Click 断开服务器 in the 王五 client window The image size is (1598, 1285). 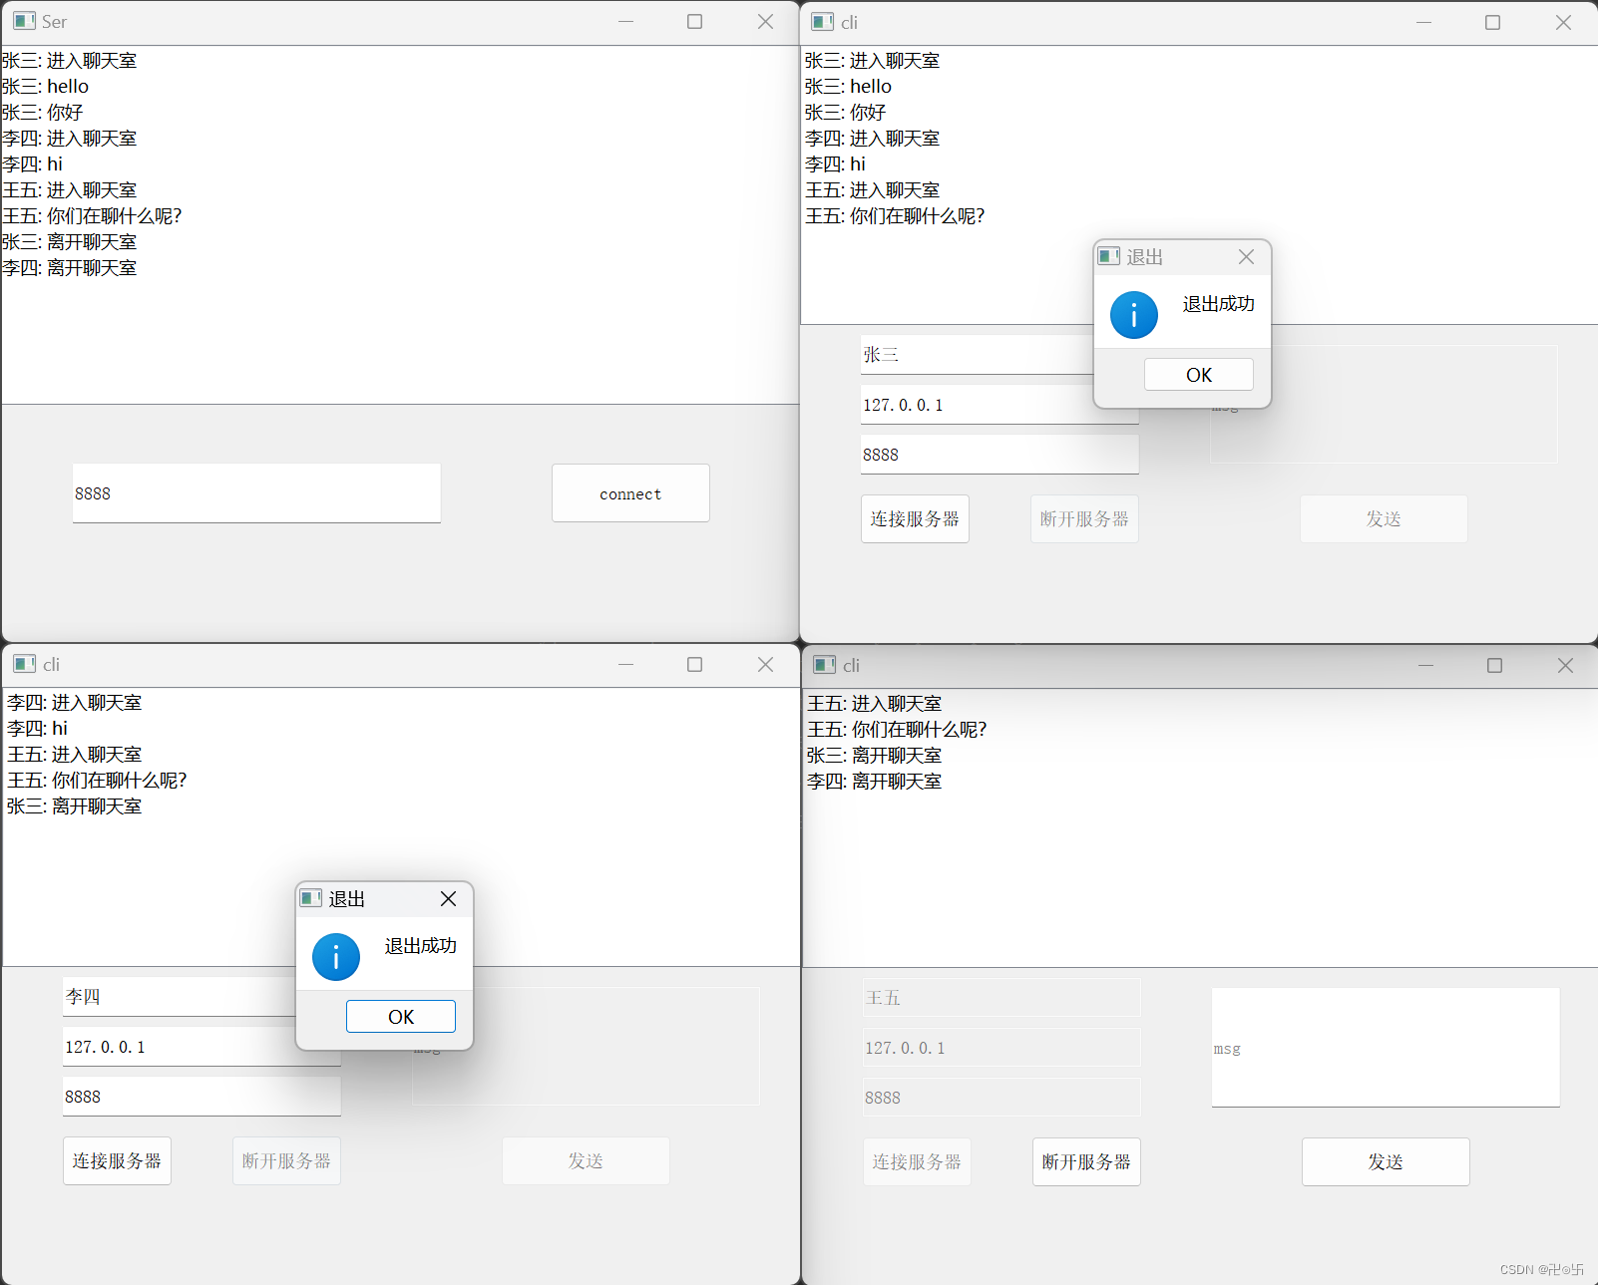tap(1086, 1161)
